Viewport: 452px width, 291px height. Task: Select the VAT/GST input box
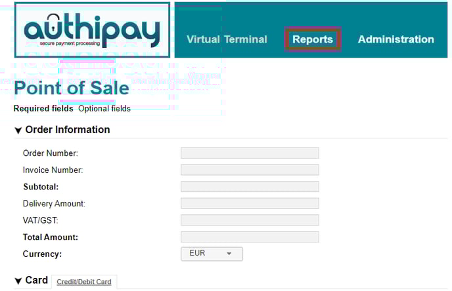pyautogui.click(x=250, y=220)
